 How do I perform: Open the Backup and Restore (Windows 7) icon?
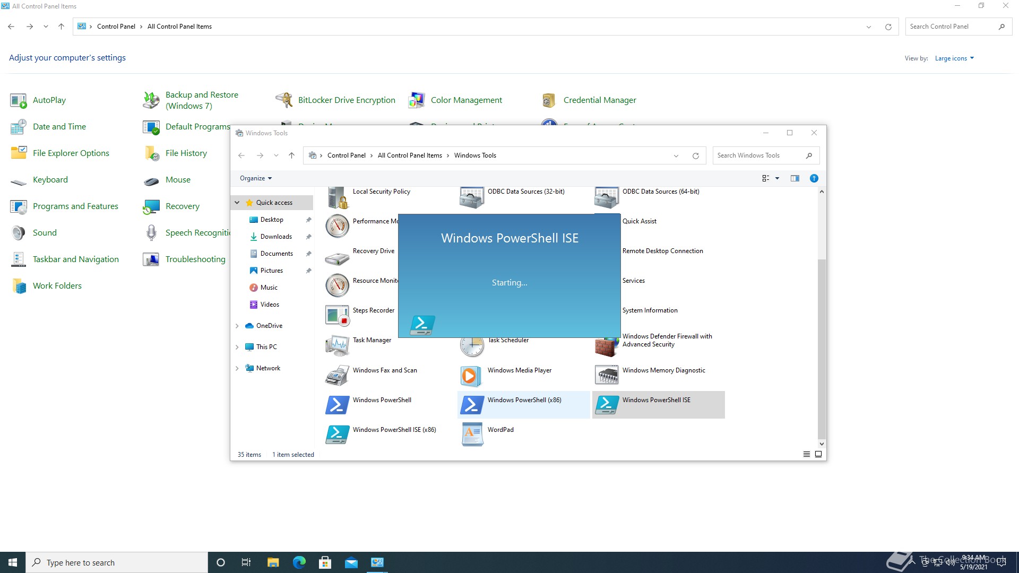[x=151, y=100]
